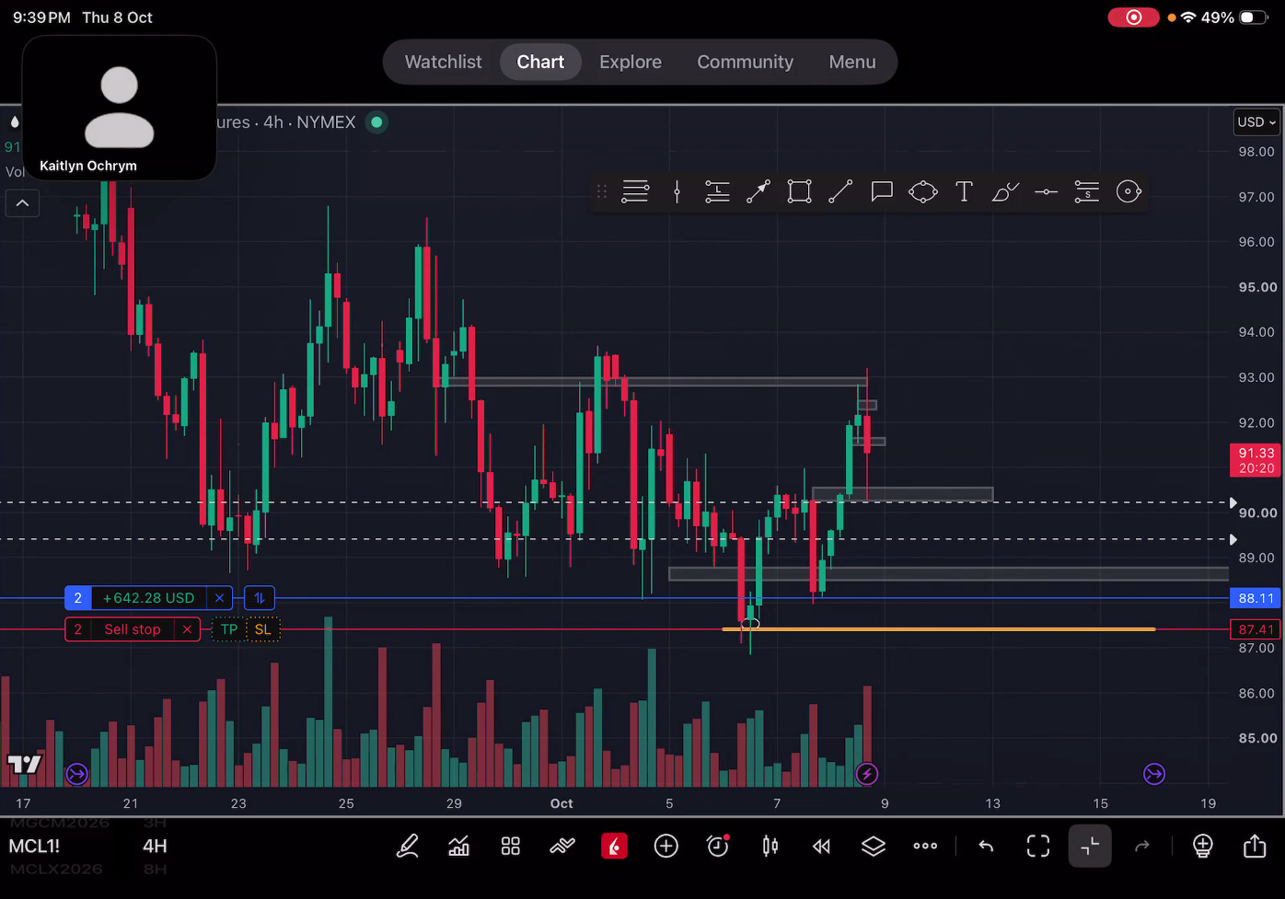Cancel the Sell stop order
1285x899 pixels.
tap(187, 629)
